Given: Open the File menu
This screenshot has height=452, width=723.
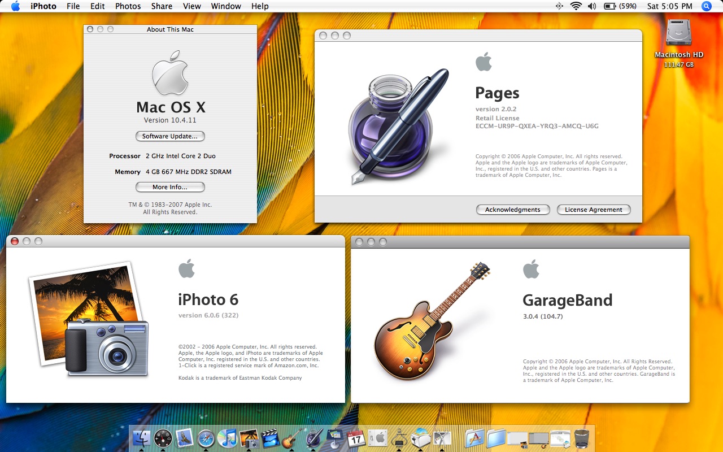Looking at the screenshot, I should click(73, 6).
